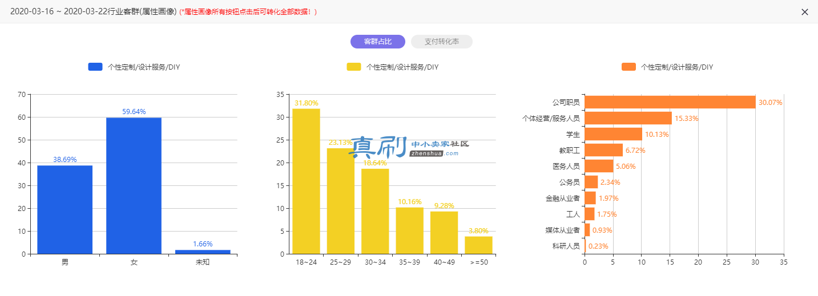The image size is (818, 296).
Task: Select the 个体经营/服务人员 bar
Action: click(628, 118)
